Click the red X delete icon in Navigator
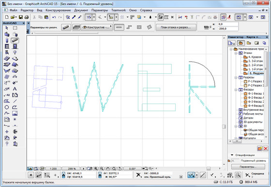The height and width of the screenshot is (187, 271). [x=266, y=148]
